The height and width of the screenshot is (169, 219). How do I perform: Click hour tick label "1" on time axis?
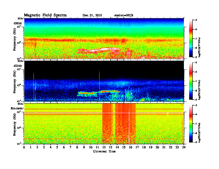(31, 147)
